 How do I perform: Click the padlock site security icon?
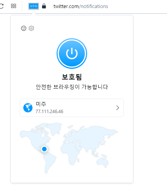pos(44,6)
